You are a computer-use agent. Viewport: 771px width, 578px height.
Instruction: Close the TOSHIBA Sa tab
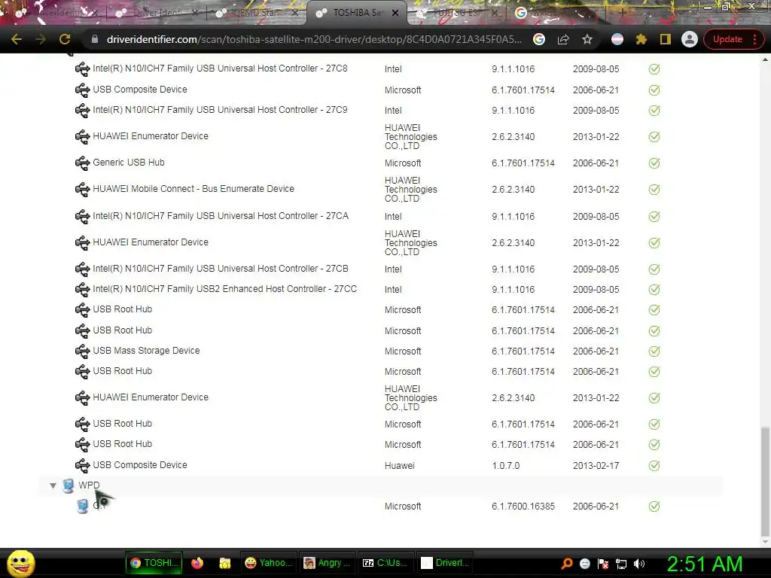point(395,13)
